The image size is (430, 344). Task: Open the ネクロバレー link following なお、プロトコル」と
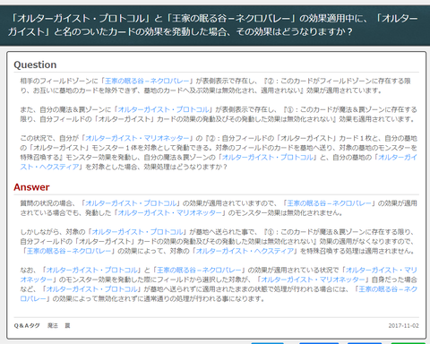[x=199, y=271]
